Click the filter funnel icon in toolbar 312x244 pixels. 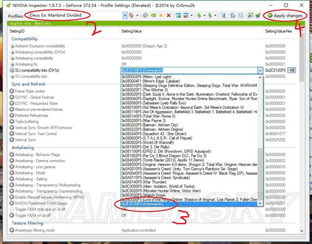pos(223,16)
